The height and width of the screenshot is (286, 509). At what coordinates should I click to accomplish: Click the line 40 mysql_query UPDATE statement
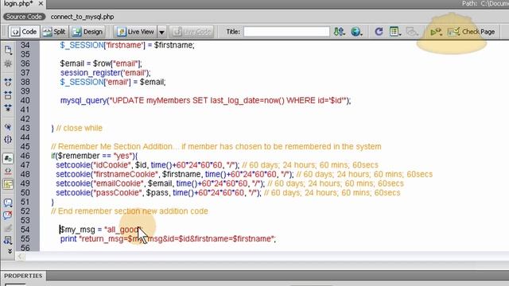[x=205, y=101]
